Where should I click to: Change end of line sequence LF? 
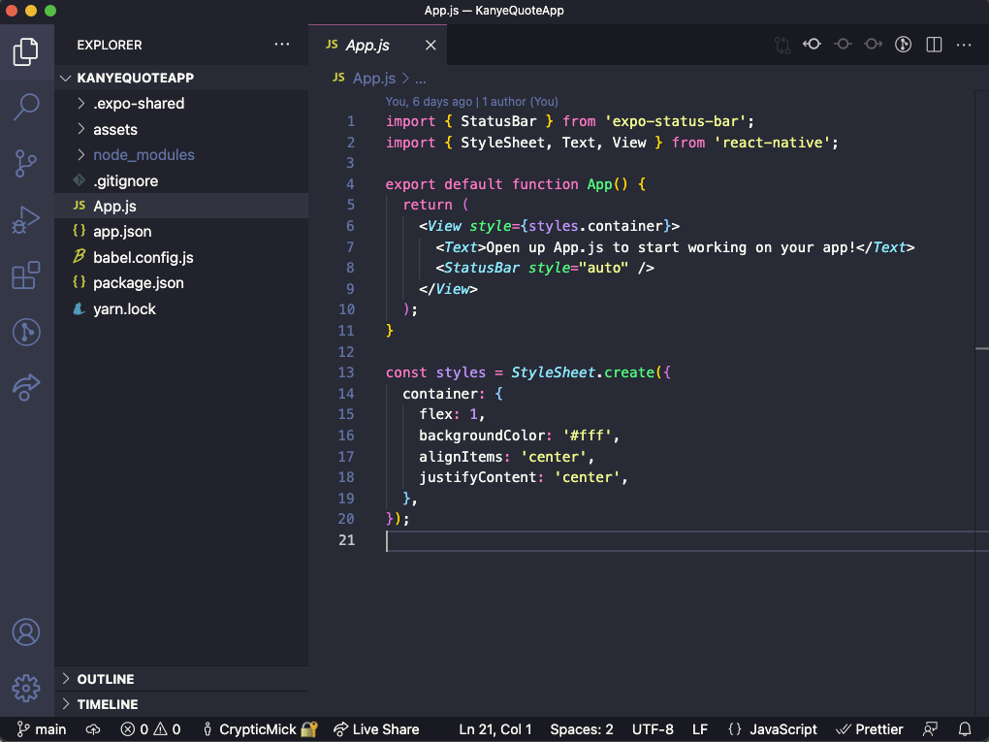click(699, 729)
